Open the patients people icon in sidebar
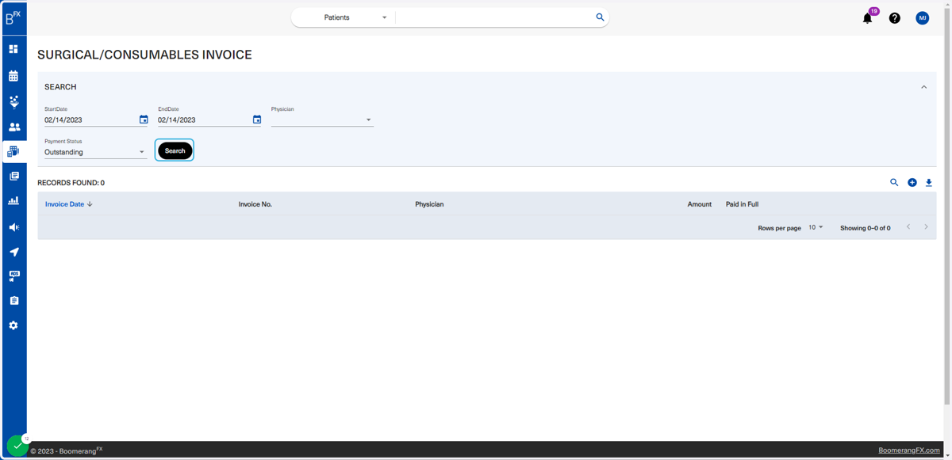The image size is (952, 460). coord(13,127)
